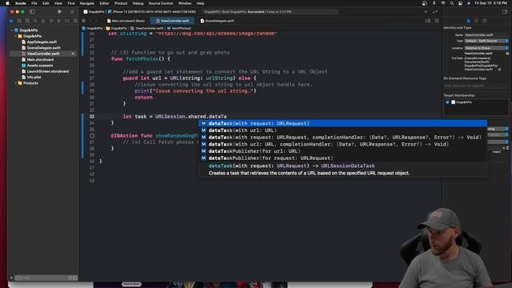Select Main.storyboard in navigator
The width and height of the screenshot is (512, 288).
(40, 59)
